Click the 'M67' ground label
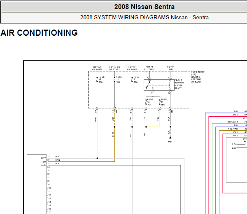 click(x=170, y=142)
